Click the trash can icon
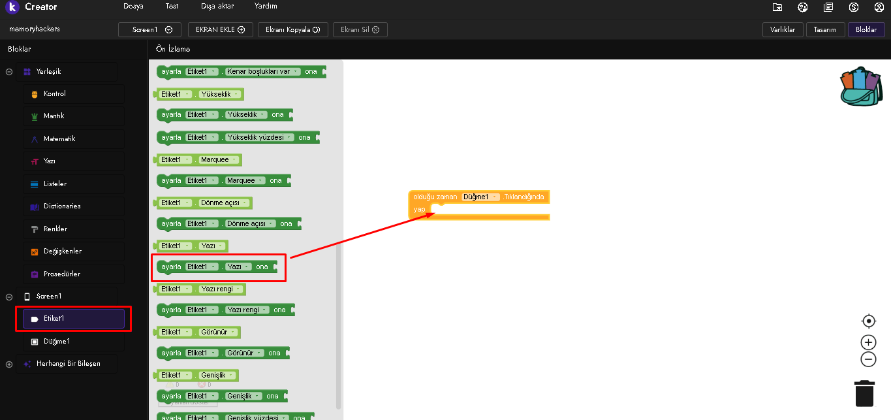The image size is (891, 420). (x=864, y=393)
